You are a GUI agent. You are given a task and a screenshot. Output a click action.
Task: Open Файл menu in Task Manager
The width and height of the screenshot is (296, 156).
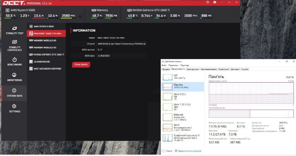[164, 65]
